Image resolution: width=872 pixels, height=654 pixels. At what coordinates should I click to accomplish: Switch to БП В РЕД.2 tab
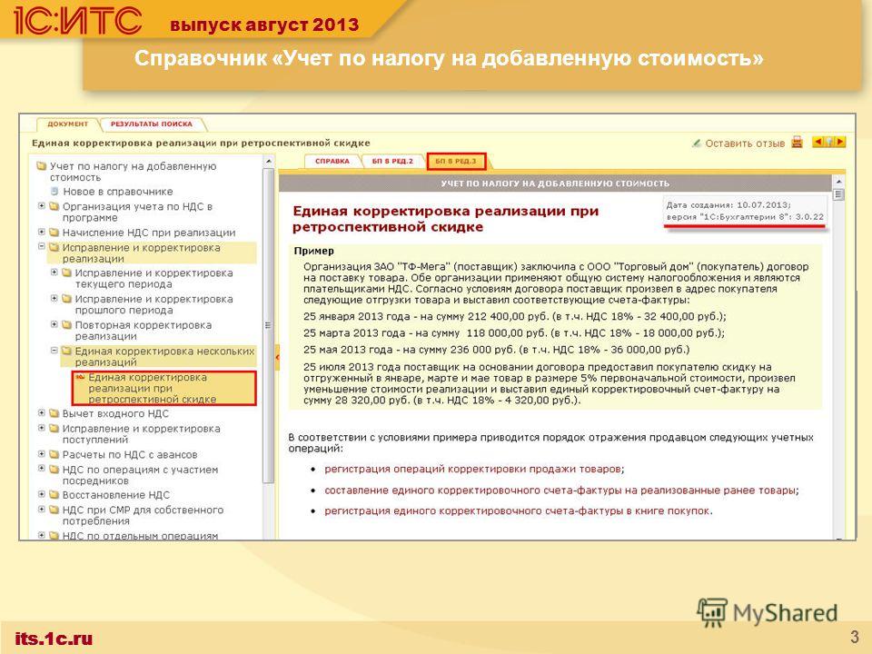point(392,162)
